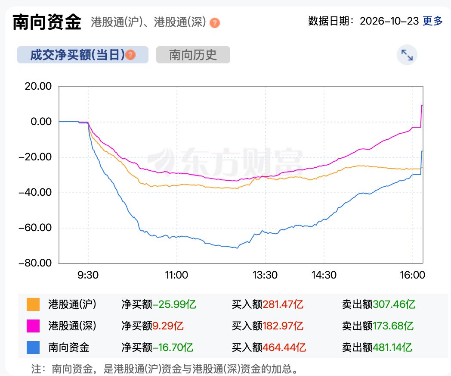This screenshot has height=376, width=451.
Task: Click the 11:00 time axis label
Action: (x=176, y=275)
